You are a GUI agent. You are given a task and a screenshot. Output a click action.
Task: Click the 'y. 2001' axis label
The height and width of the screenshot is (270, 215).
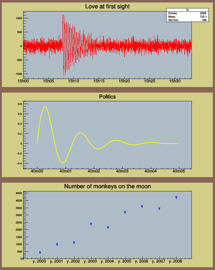(57, 261)
